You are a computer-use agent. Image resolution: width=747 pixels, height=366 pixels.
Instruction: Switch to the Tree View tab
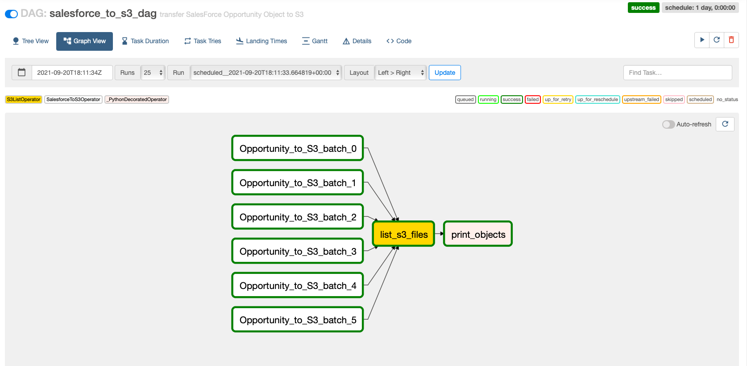[30, 41]
